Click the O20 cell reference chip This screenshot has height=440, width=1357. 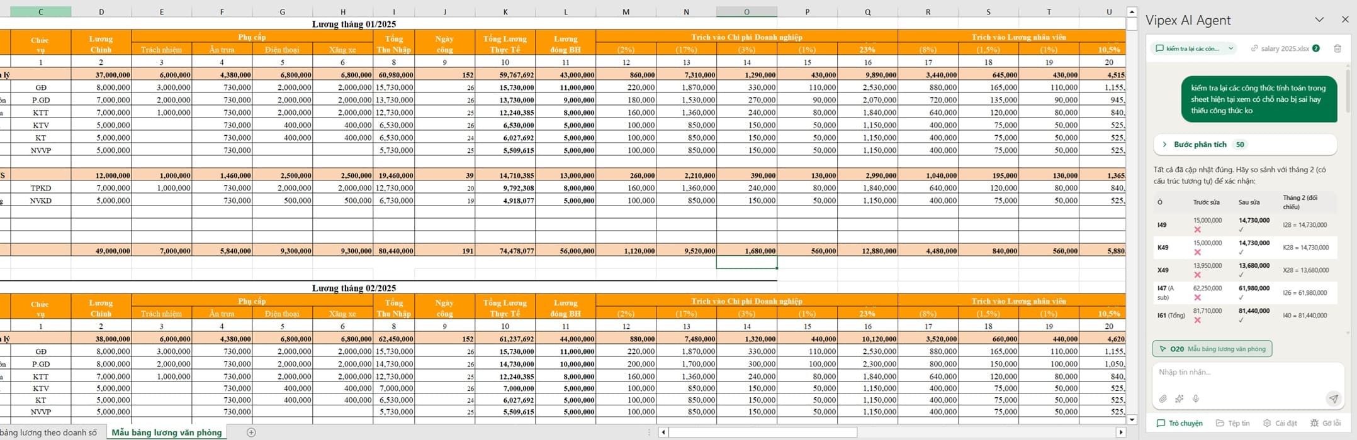[x=1212, y=349]
